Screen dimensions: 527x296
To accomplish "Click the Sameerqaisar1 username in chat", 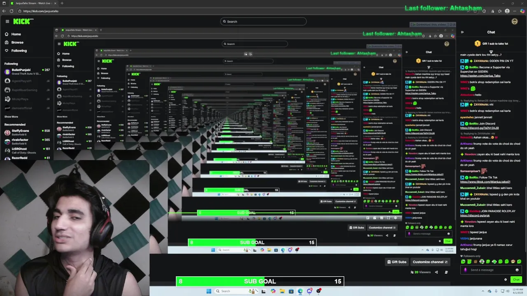I will tap(470, 171).
